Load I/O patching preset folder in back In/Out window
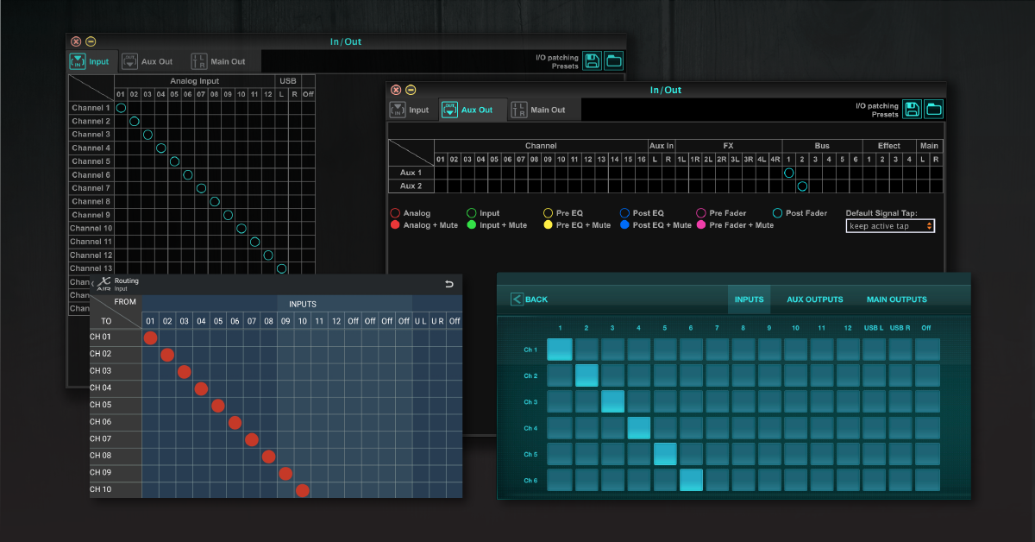The width and height of the screenshot is (1035, 542). 613,60
